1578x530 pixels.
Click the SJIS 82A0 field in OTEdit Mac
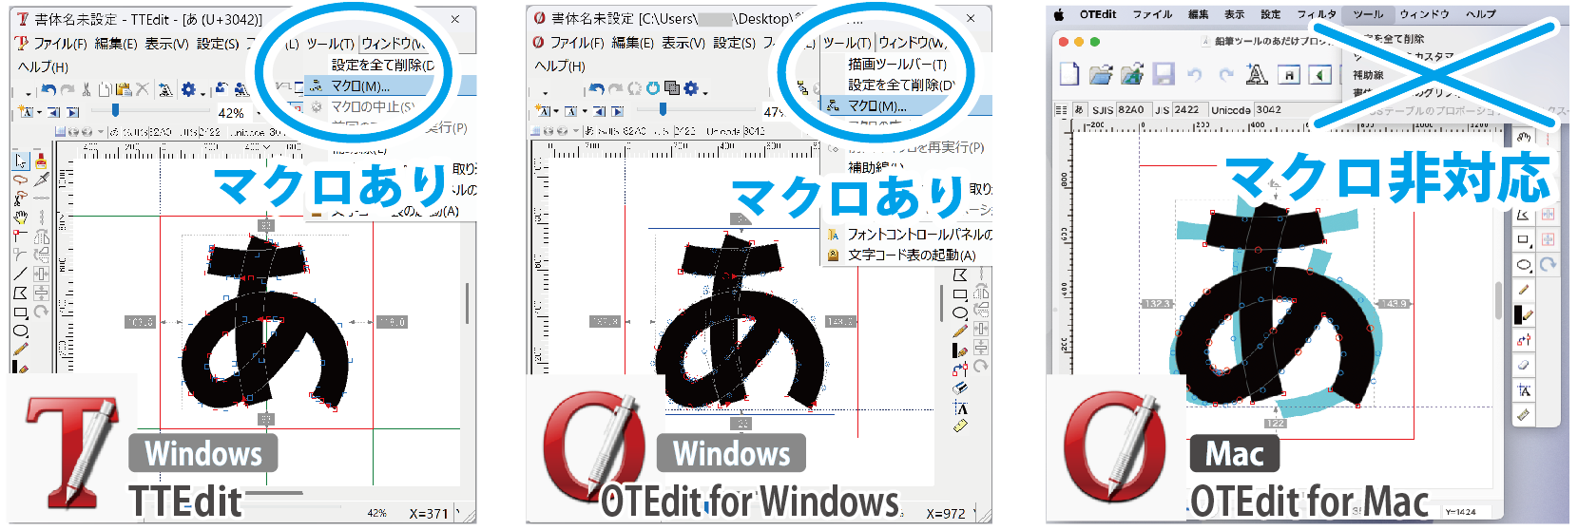[x=1134, y=109]
